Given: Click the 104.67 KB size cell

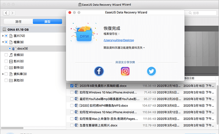Looking at the screenshot, I should 149,106.
